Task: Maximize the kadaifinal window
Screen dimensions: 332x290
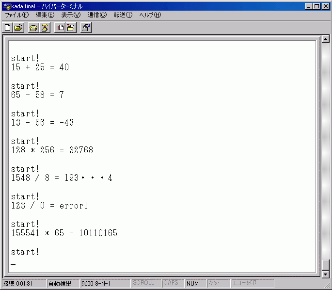Action: click(317, 6)
